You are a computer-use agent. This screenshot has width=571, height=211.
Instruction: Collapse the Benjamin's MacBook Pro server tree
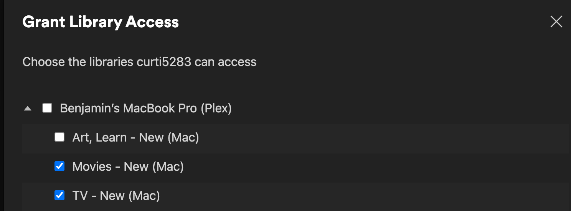28,109
